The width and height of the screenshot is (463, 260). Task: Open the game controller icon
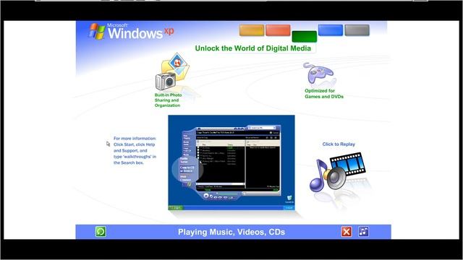tap(318, 74)
